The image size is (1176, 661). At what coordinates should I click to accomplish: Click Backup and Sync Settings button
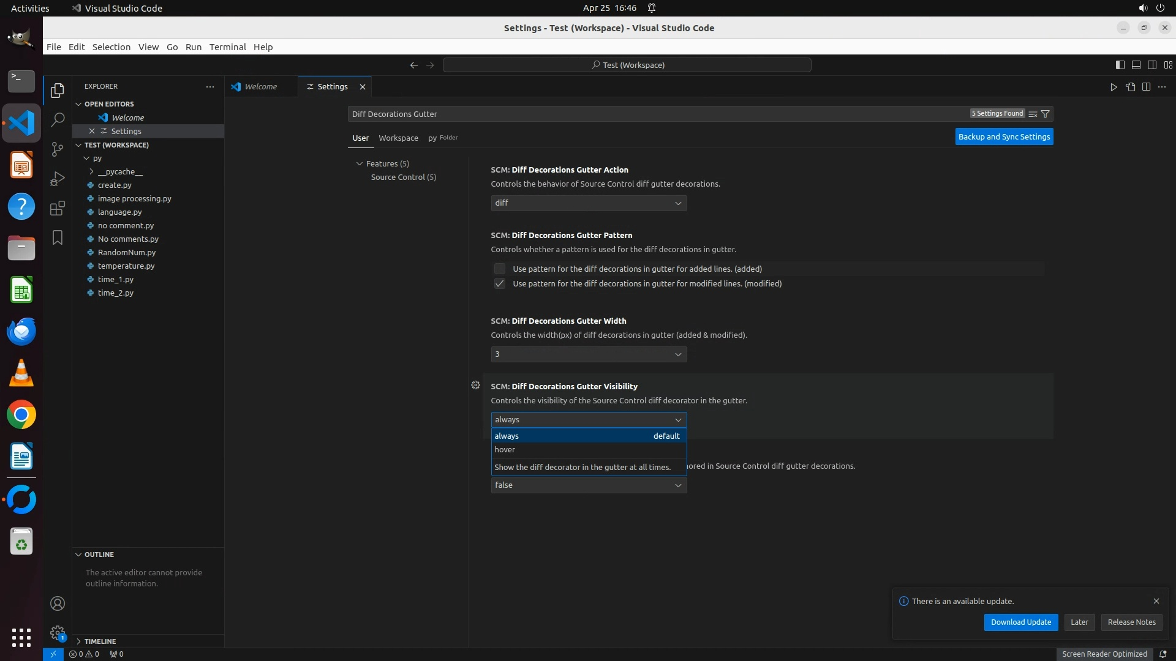1004,136
